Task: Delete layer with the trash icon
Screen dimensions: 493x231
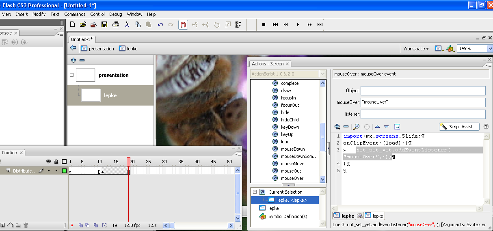Action: pyautogui.click(x=26, y=225)
